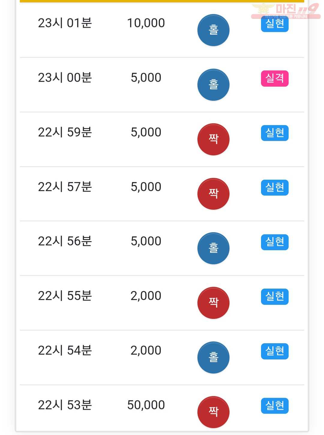Click the red 짝 circle at 22시 59분
This screenshot has height=435, width=324.
[213, 139]
